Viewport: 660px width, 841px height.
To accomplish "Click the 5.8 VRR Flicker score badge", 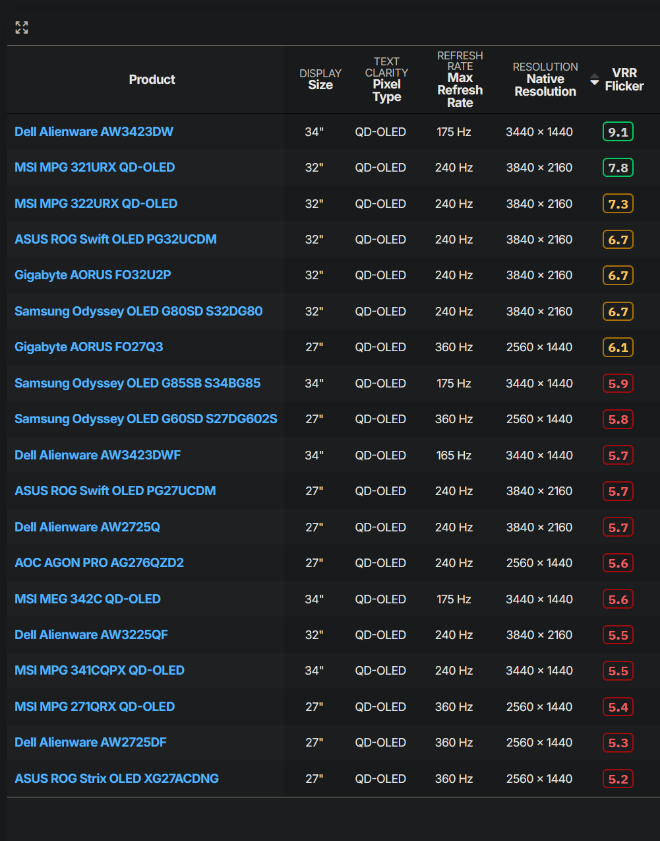I will click(618, 419).
